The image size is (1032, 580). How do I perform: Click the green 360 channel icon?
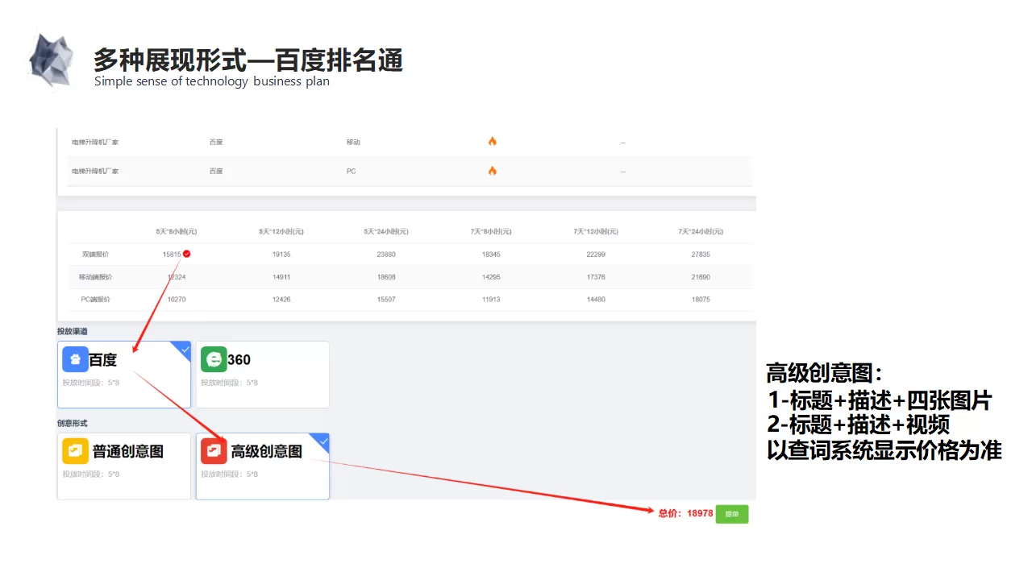pos(214,358)
